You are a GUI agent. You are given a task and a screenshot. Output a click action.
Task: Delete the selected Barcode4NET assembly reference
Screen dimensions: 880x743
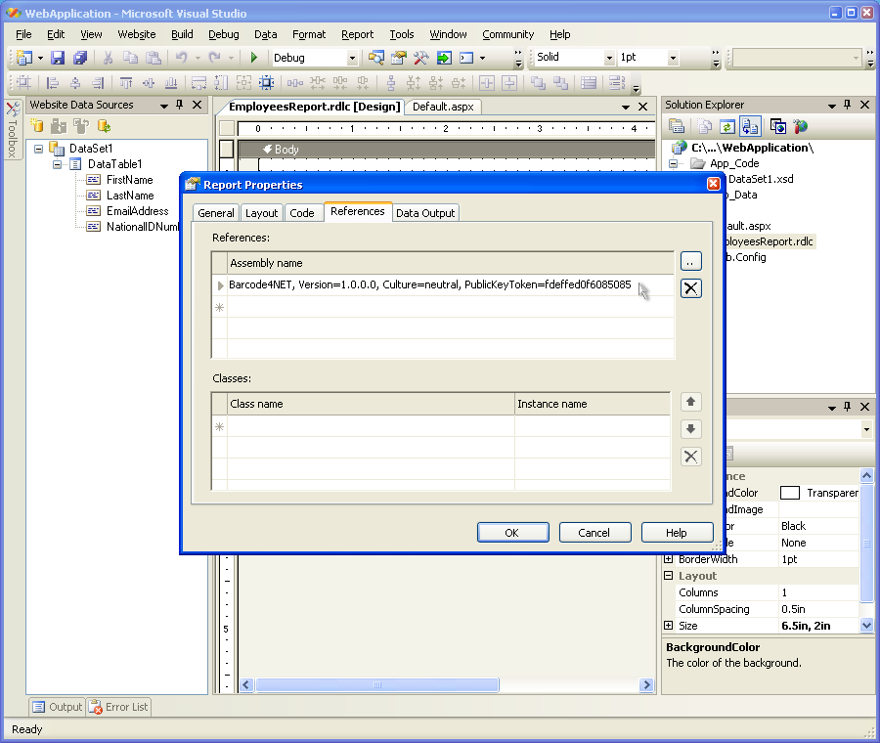(x=690, y=287)
